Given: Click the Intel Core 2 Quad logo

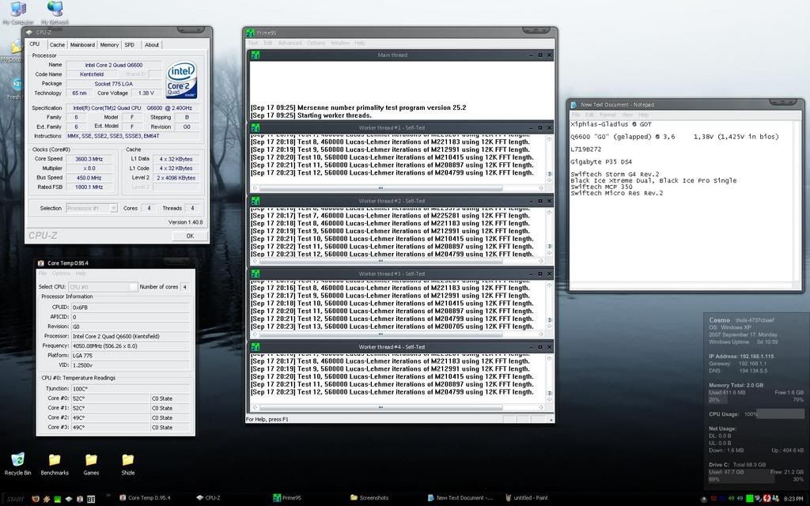Looking at the screenshot, I should tap(181, 80).
